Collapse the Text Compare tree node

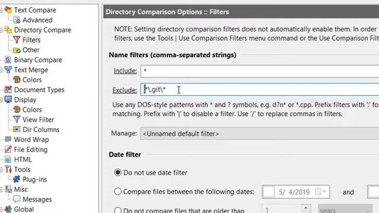coord(1,10)
